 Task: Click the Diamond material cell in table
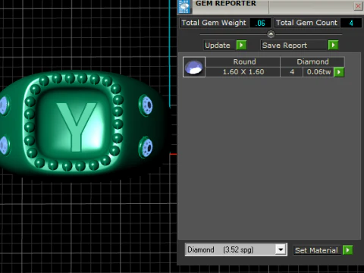(x=312, y=62)
